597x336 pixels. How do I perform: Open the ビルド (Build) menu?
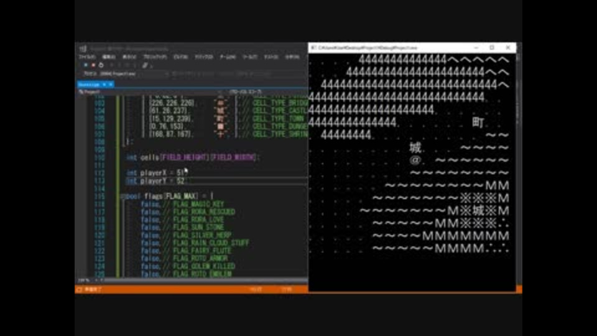point(180,57)
